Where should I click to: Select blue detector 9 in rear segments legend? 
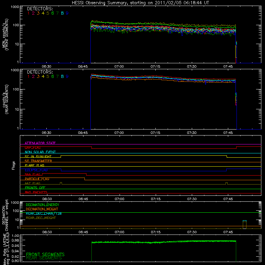pos(67,77)
